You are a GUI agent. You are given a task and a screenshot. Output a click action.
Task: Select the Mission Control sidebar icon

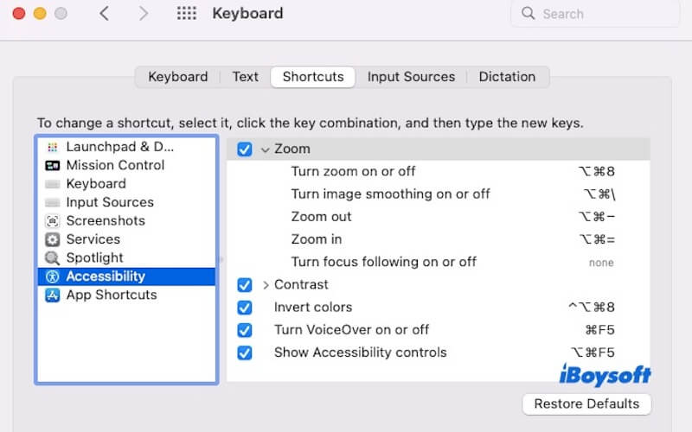pyautogui.click(x=53, y=165)
